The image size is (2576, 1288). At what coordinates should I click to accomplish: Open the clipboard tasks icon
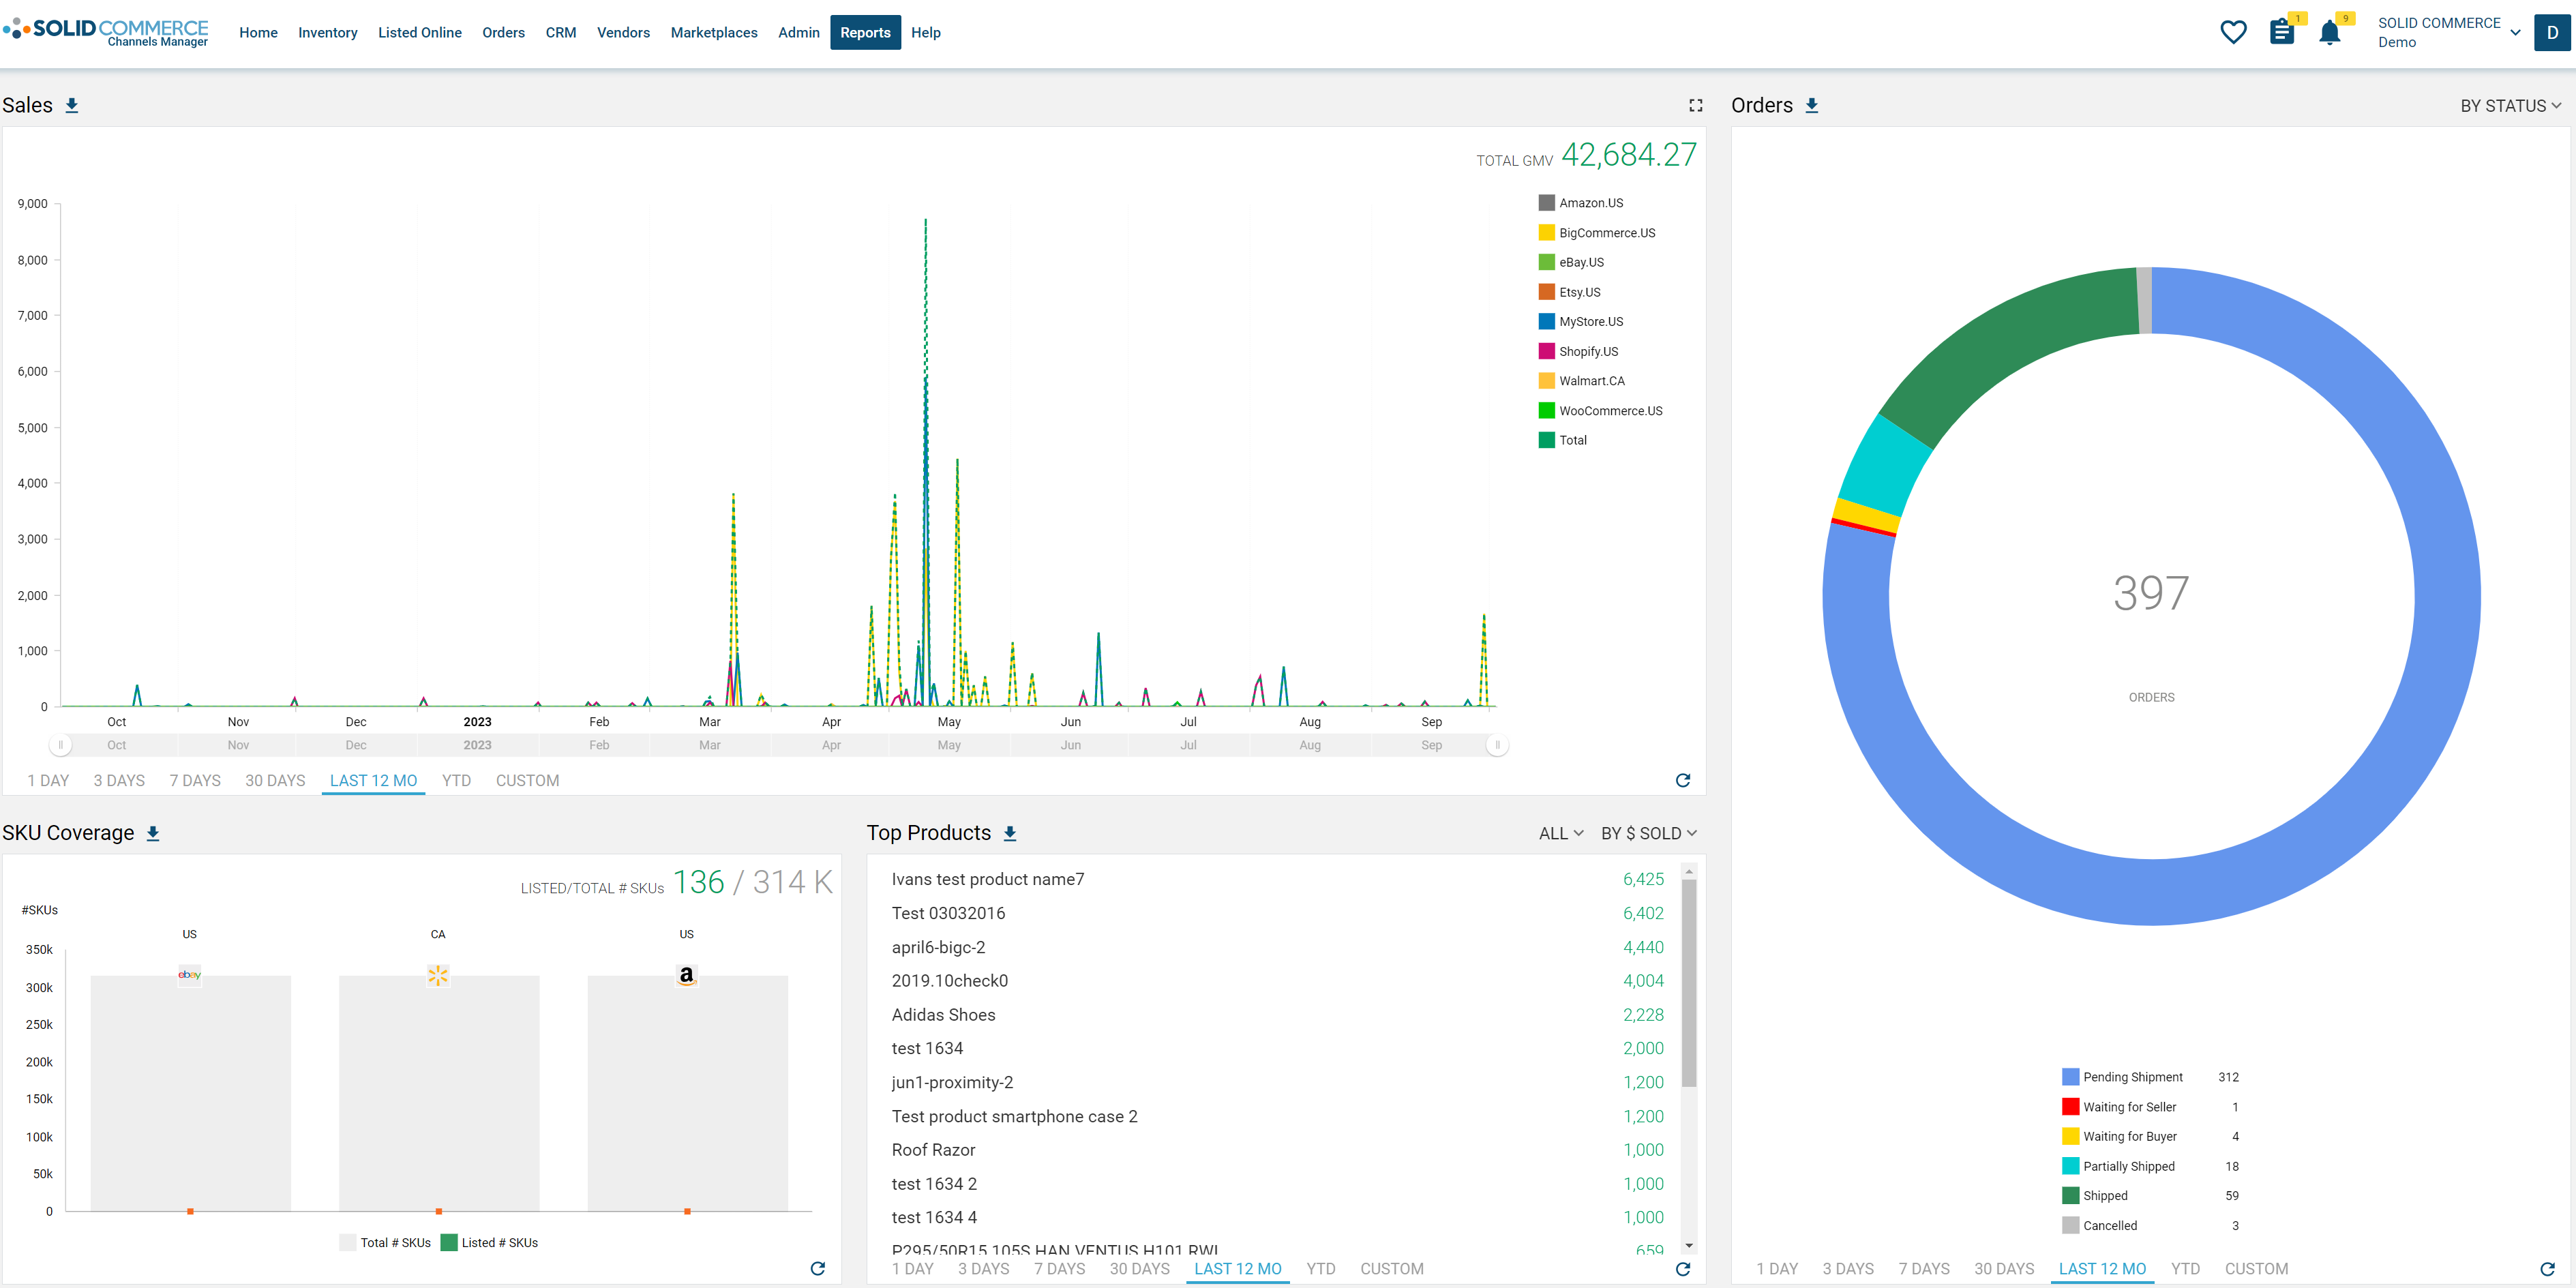[2281, 32]
